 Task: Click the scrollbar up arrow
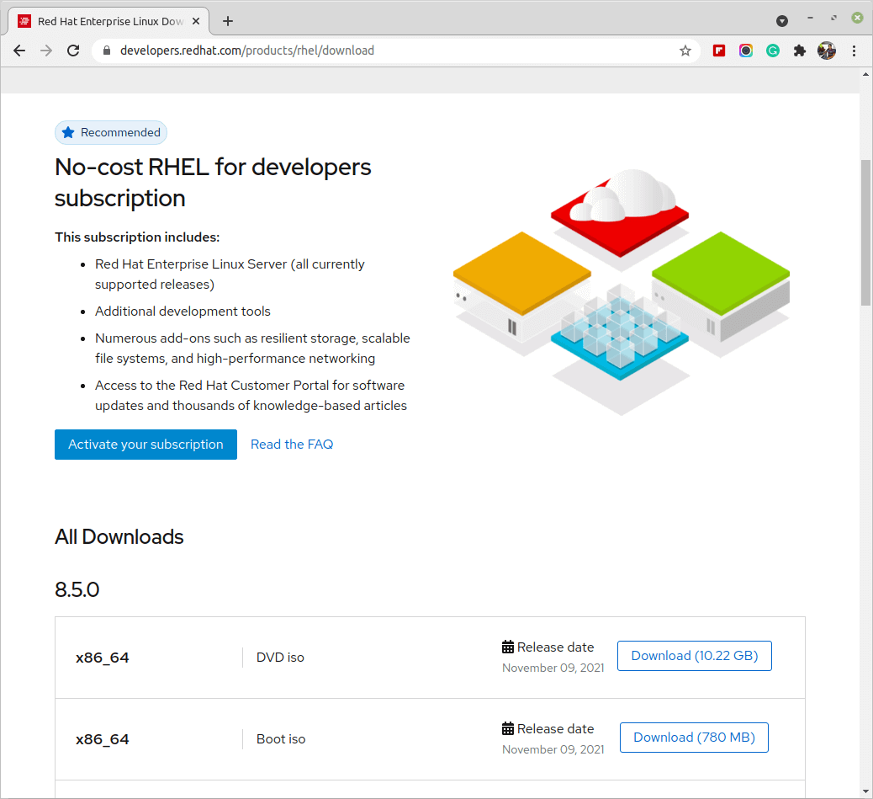[x=865, y=74]
